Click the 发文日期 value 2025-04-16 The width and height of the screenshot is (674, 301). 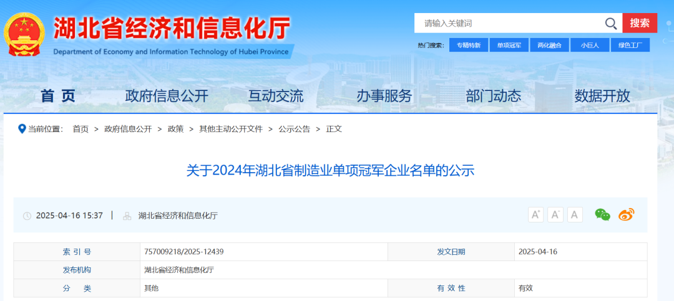[x=538, y=252]
